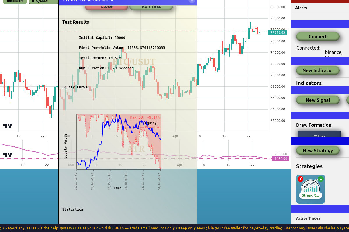The height and width of the screenshot is (232, 349).
Task: Click the Total Return: 10.57% line
Action: point(100,58)
